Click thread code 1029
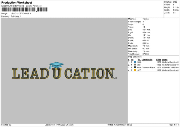Viewport: 180px width, 127px height. tap(159, 62)
